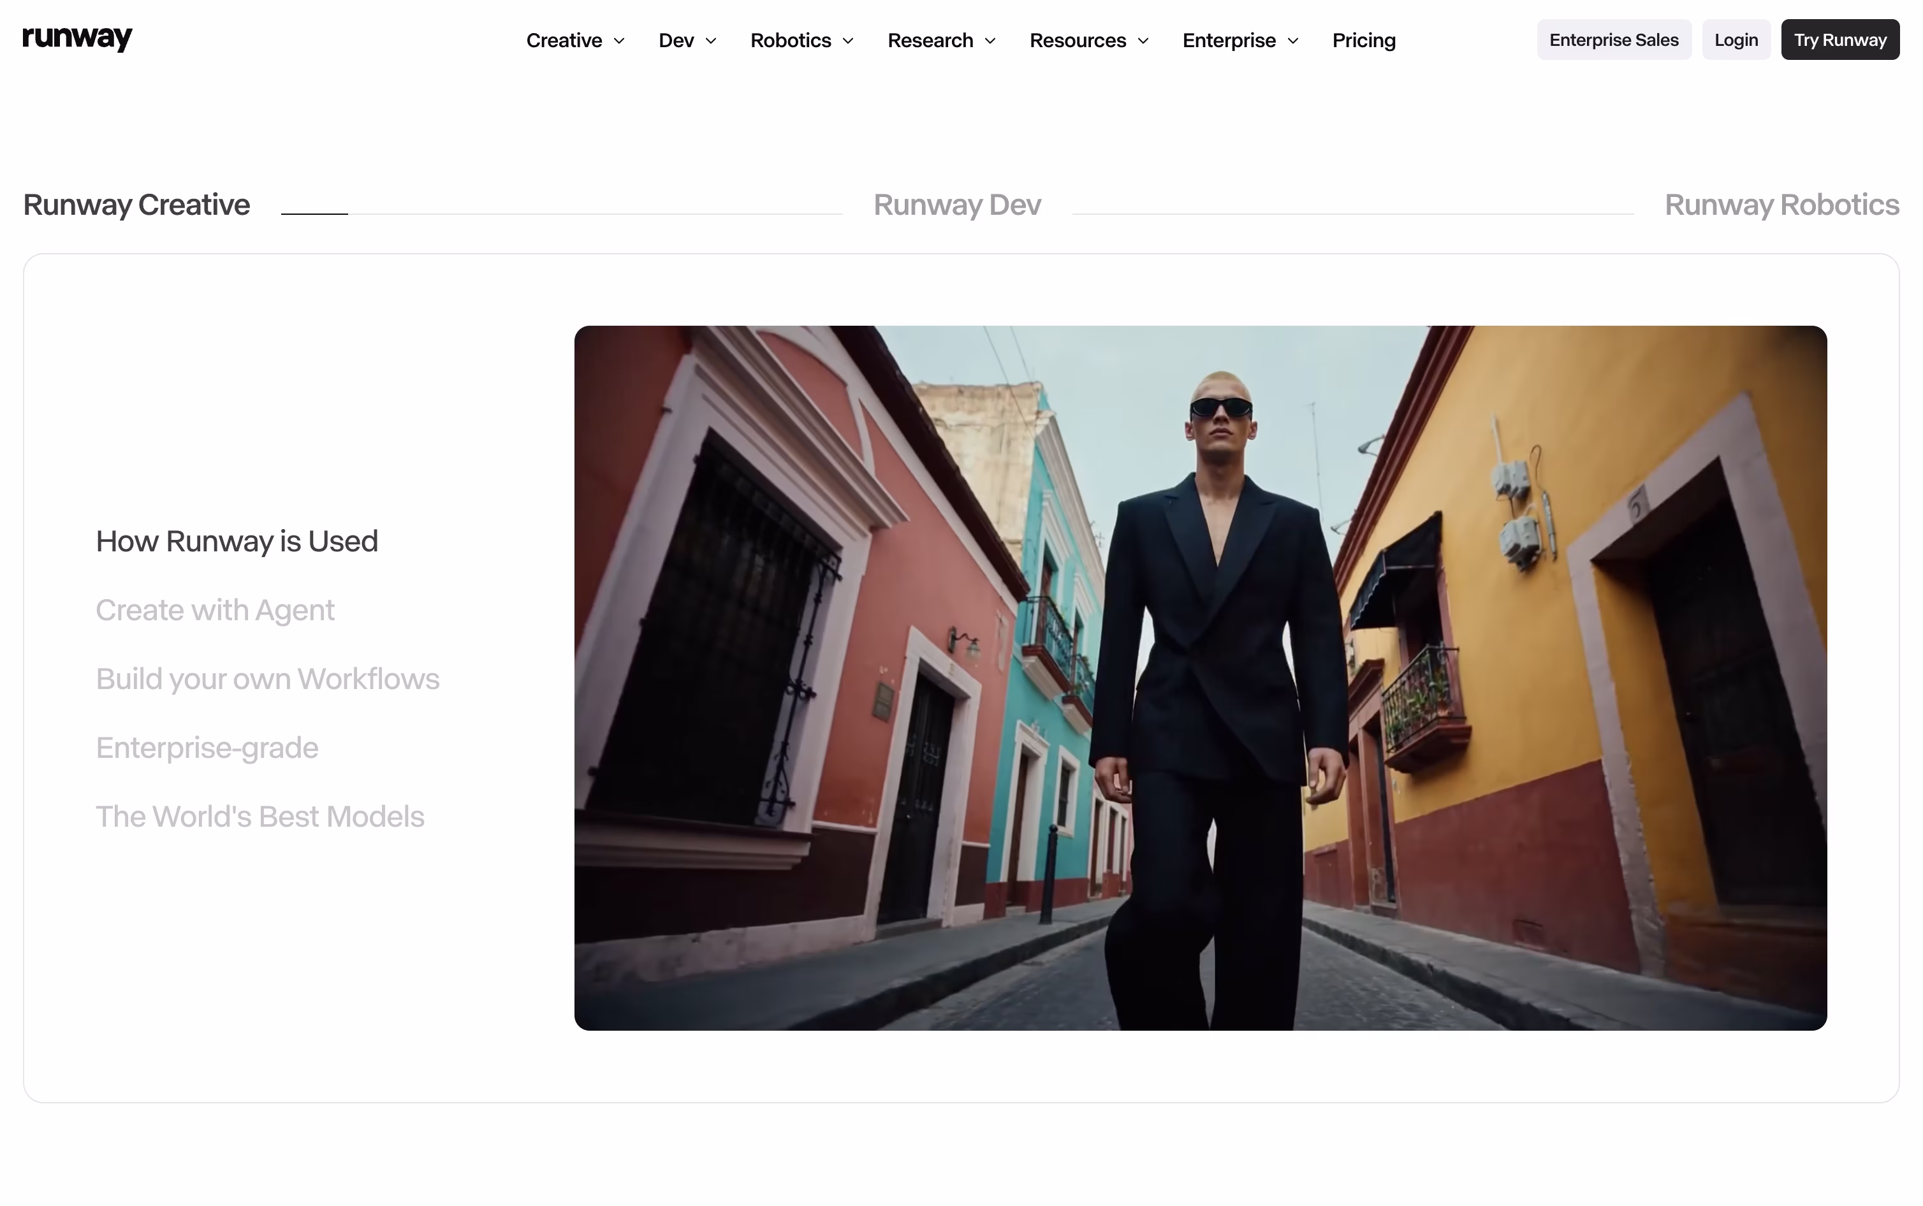Select How Runway is Used item
The image size is (1923, 1206).
click(x=237, y=542)
